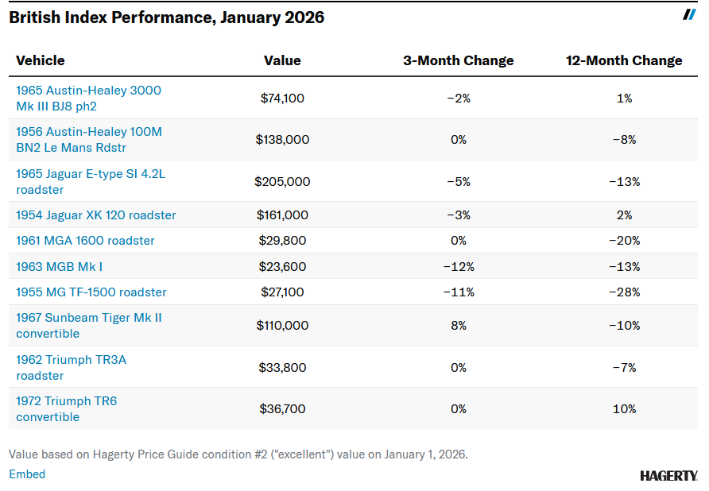The height and width of the screenshot is (491, 709).
Task: Click the HAGERTY wordmark logo at bottom right
Action: click(x=668, y=476)
